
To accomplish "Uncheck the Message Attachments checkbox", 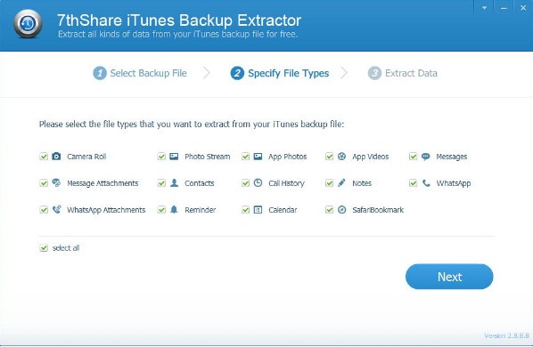I will (44, 183).
